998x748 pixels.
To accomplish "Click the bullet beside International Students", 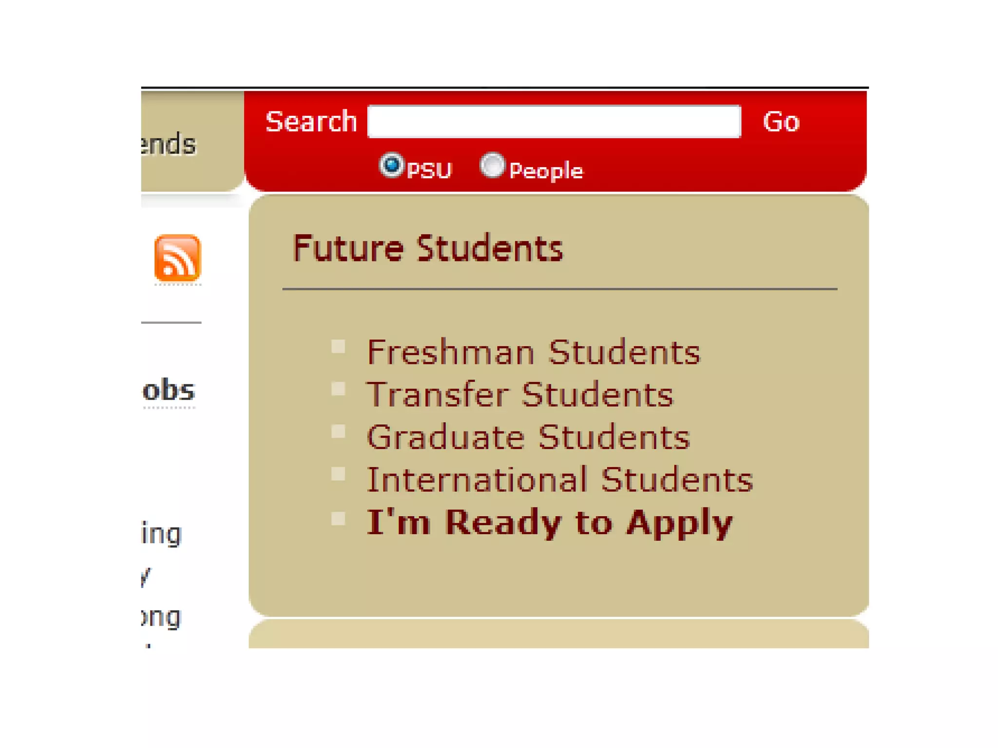I will click(x=338, y=474).
